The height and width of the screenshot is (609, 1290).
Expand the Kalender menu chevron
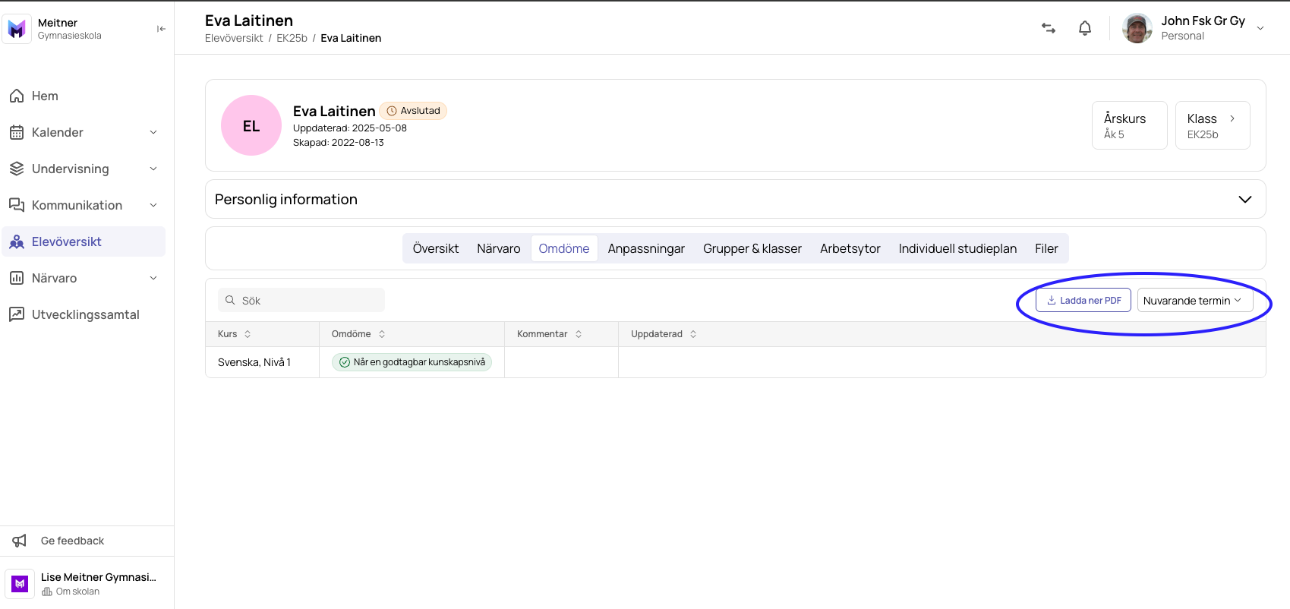(x=153, y=132)
